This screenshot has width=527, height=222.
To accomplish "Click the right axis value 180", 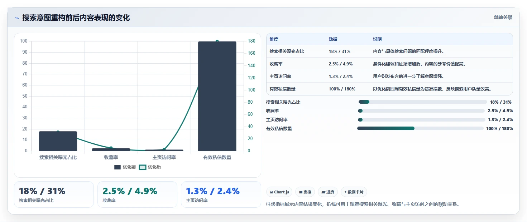I will [x=251, y=41].
